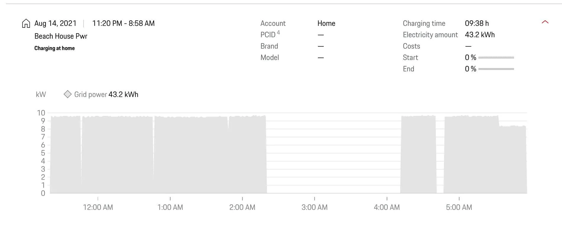Screen dimensions: 562x225
Task: Click the home icon beside Aug 14, 2021
Action: click(26, 23)
